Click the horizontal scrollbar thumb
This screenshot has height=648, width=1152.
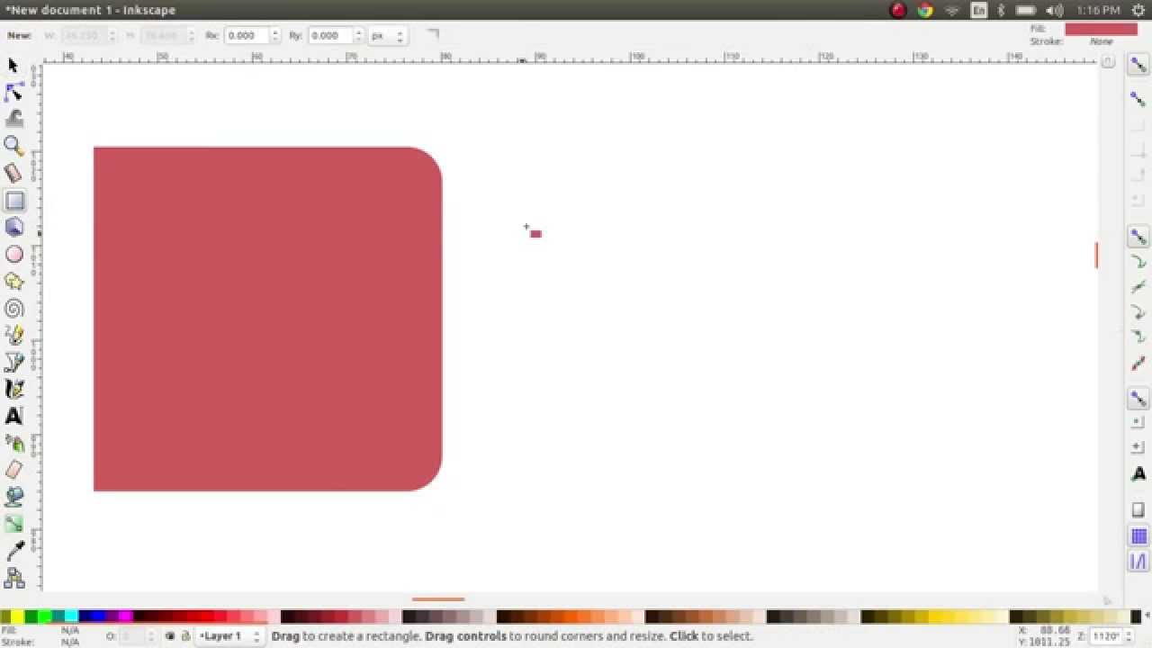[438, 598]
